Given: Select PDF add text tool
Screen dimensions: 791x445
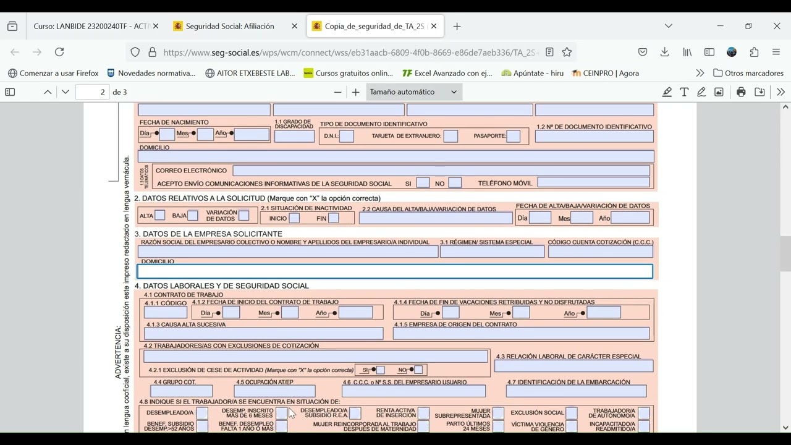Looking at the screenshot, I should [684, 92].
